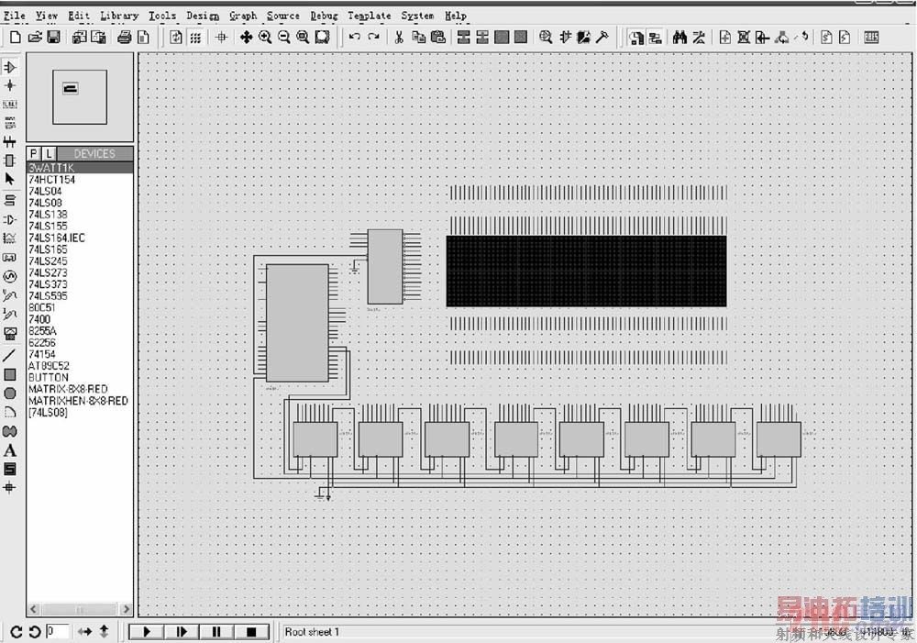Viewport: 917px width, 643px height.
Task: Zoom in on the schematic
Action: pos(265,38)
